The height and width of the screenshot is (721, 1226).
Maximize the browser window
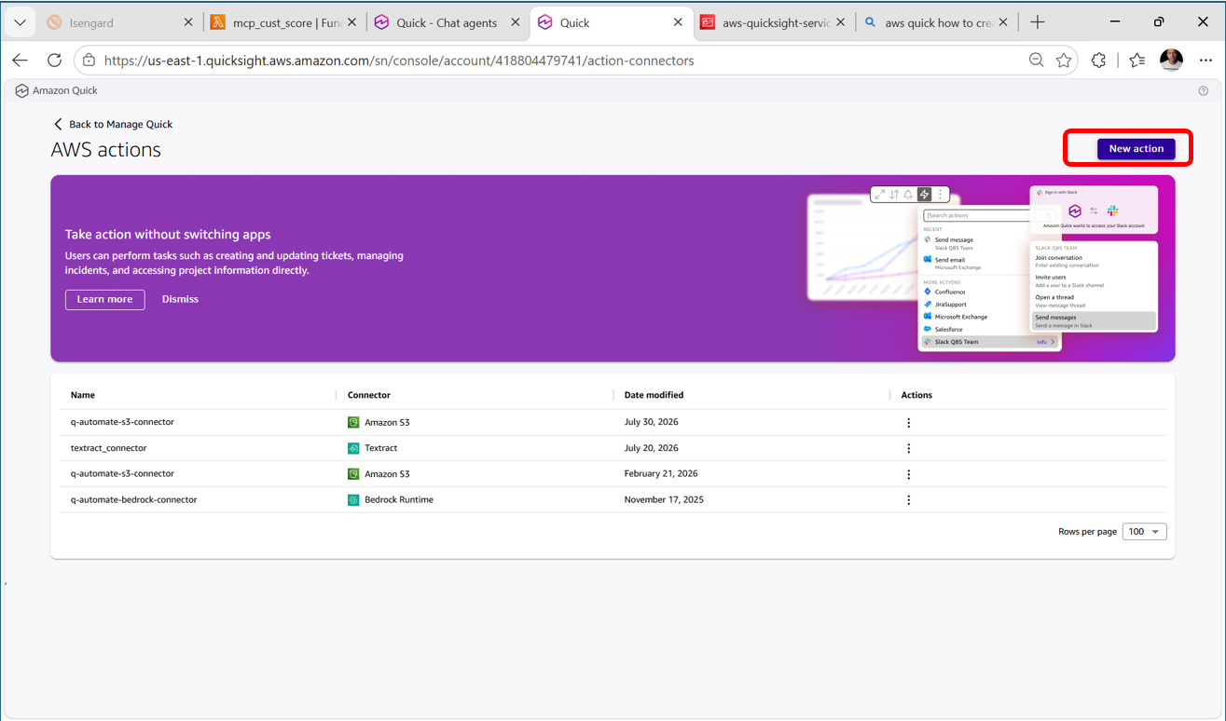pyautogui.click(x=1159, y=21)
